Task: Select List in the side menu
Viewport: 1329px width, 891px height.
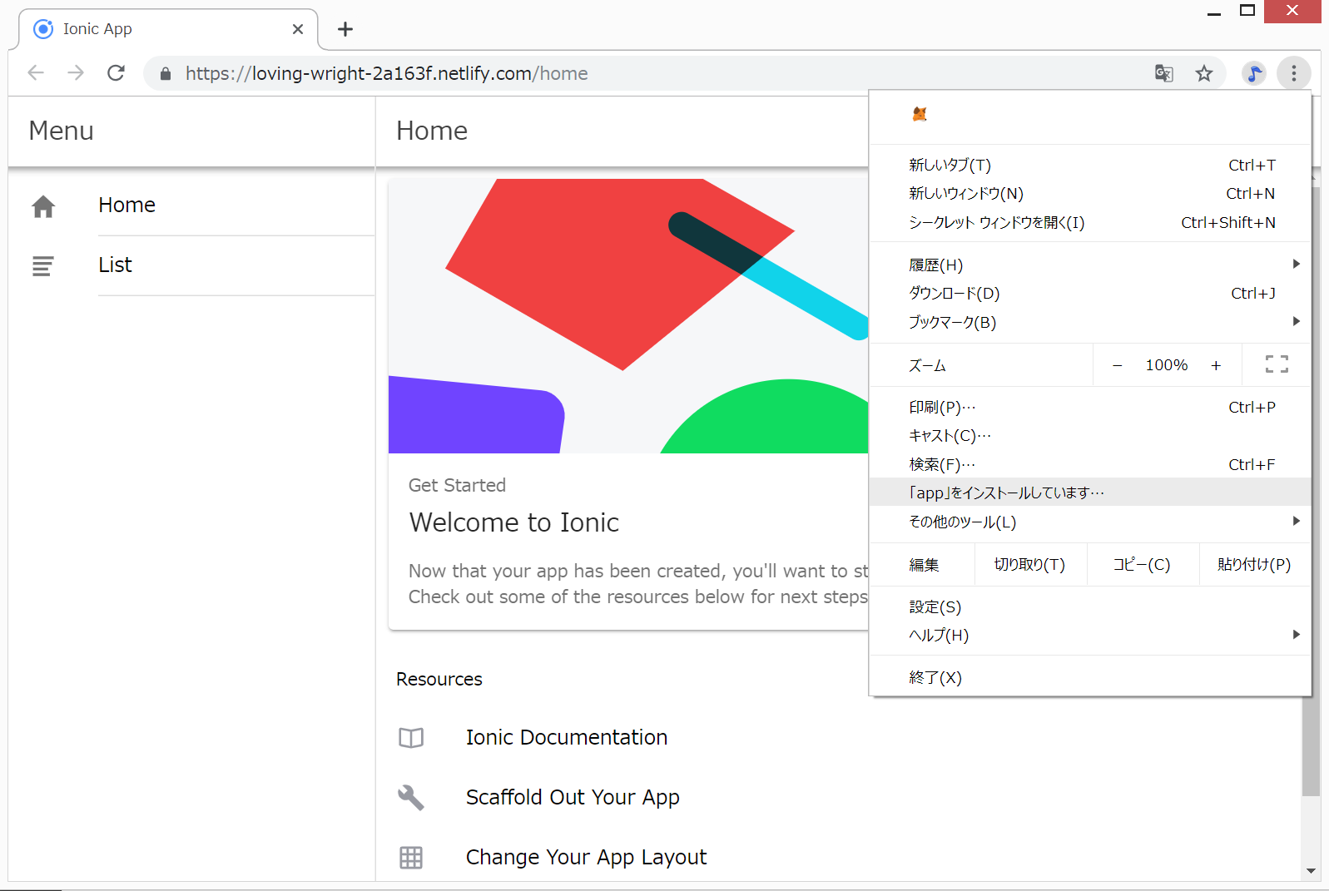Action: coord(191,265)
